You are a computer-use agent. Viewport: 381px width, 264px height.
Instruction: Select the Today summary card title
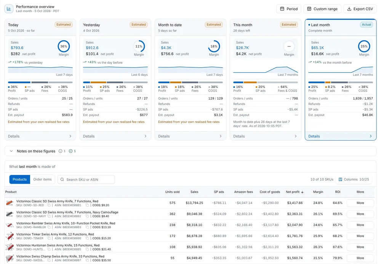point(13,25)
